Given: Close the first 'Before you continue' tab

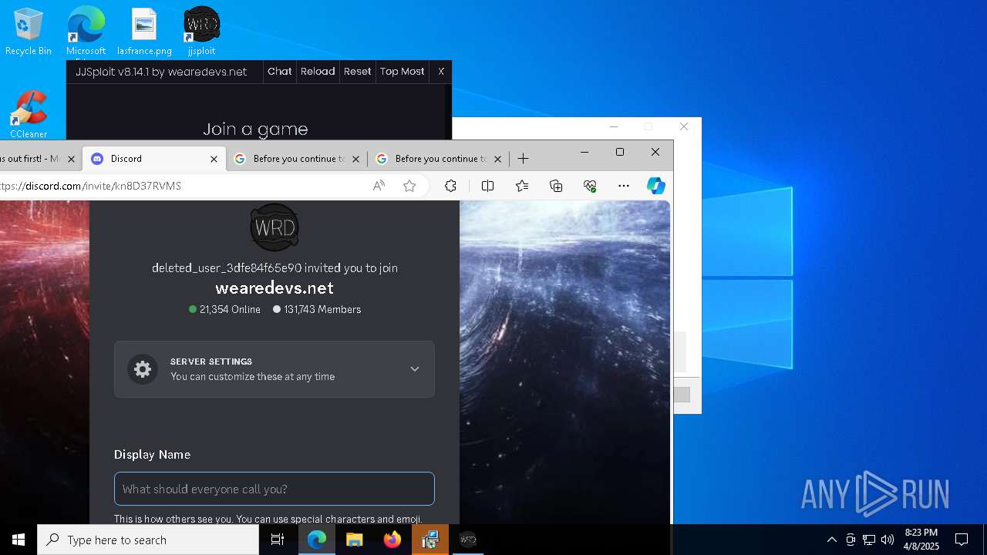Looking at the screenshot, I should [x=355, y=159].
